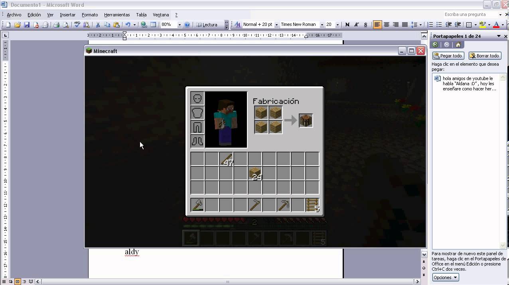Click the Borrar todo button

point(485,56)
